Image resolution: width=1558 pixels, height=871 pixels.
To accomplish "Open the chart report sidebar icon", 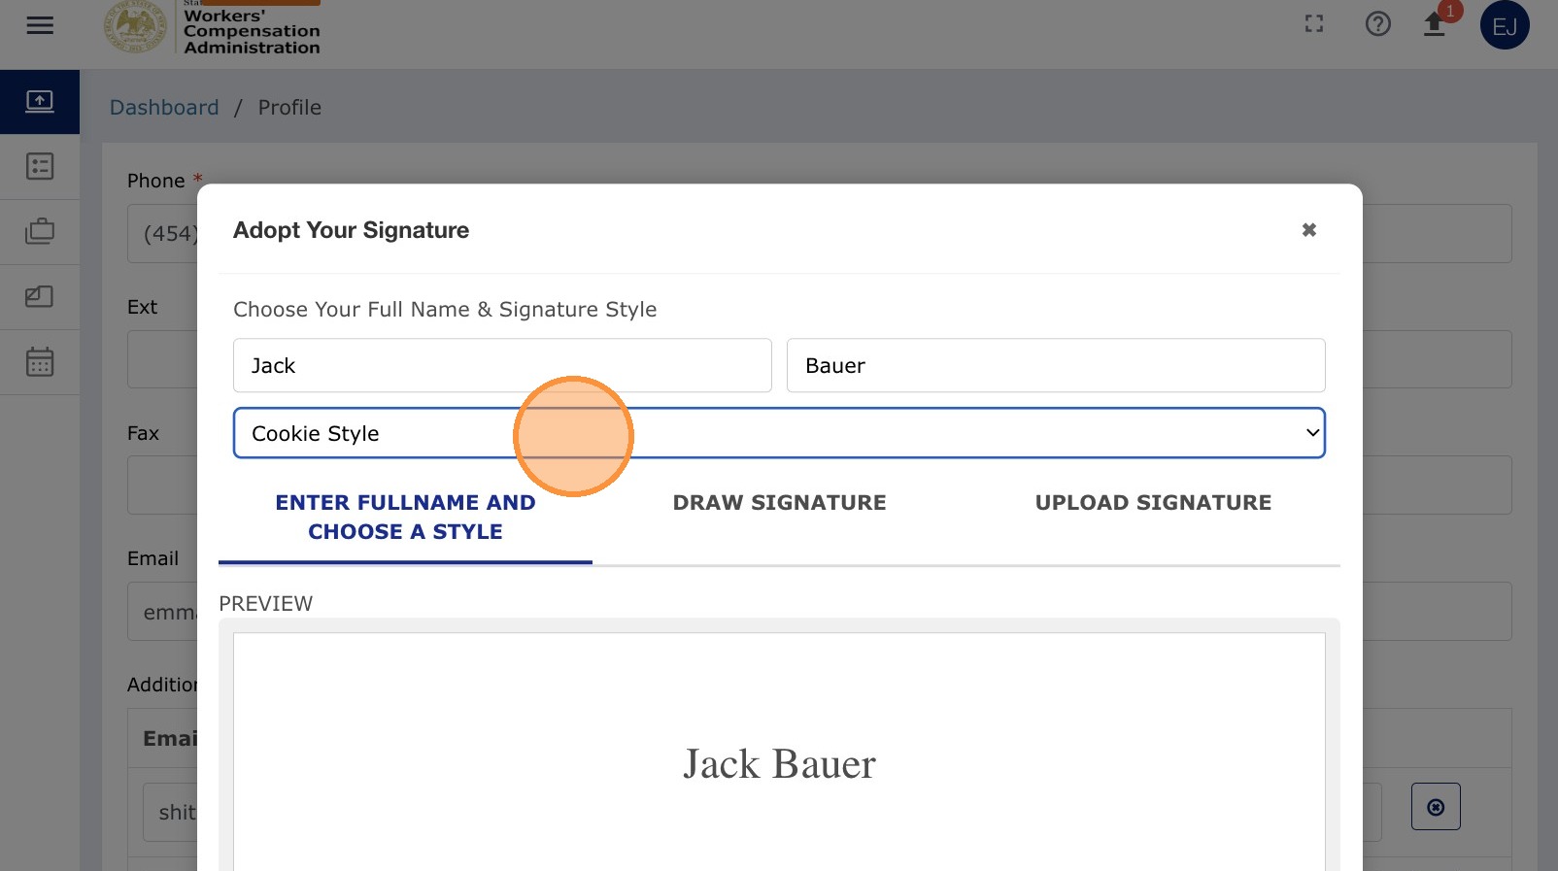I will (x=40, y=296).
